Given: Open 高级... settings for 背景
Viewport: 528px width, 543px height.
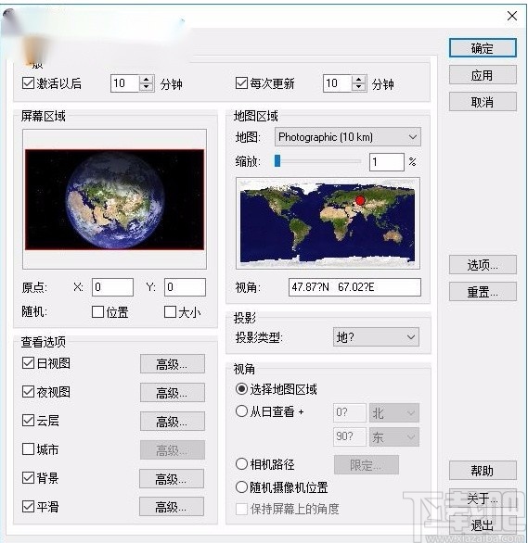Looking at the screenshot, I should pos(172,478).
